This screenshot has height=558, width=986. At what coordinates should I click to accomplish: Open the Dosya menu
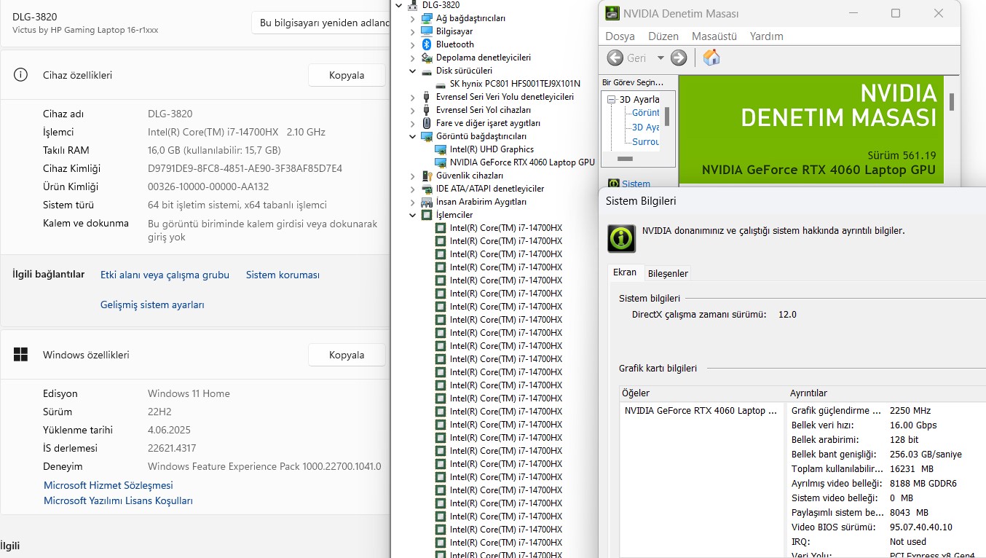pyautogui.click(x=620, y=36)
